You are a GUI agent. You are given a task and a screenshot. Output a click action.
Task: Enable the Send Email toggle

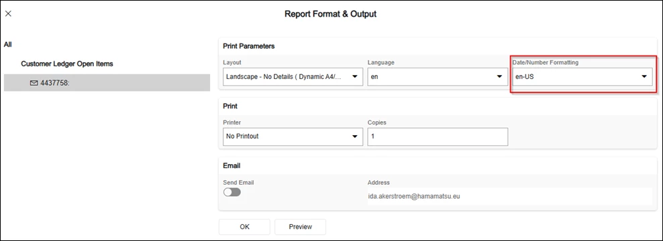click(x=232, y=192)
